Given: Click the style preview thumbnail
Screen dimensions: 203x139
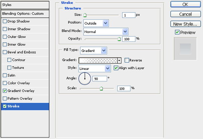Looking at the screenshot, I should pos(185,49).
